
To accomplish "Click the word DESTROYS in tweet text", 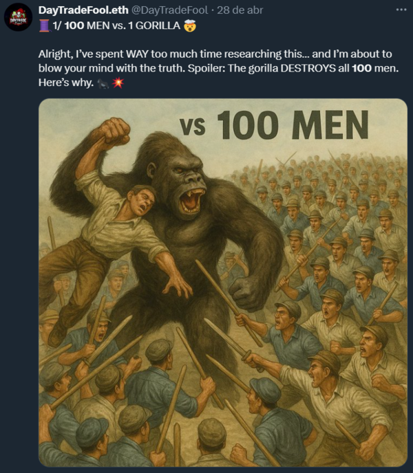I will click(x=308, y=68).
